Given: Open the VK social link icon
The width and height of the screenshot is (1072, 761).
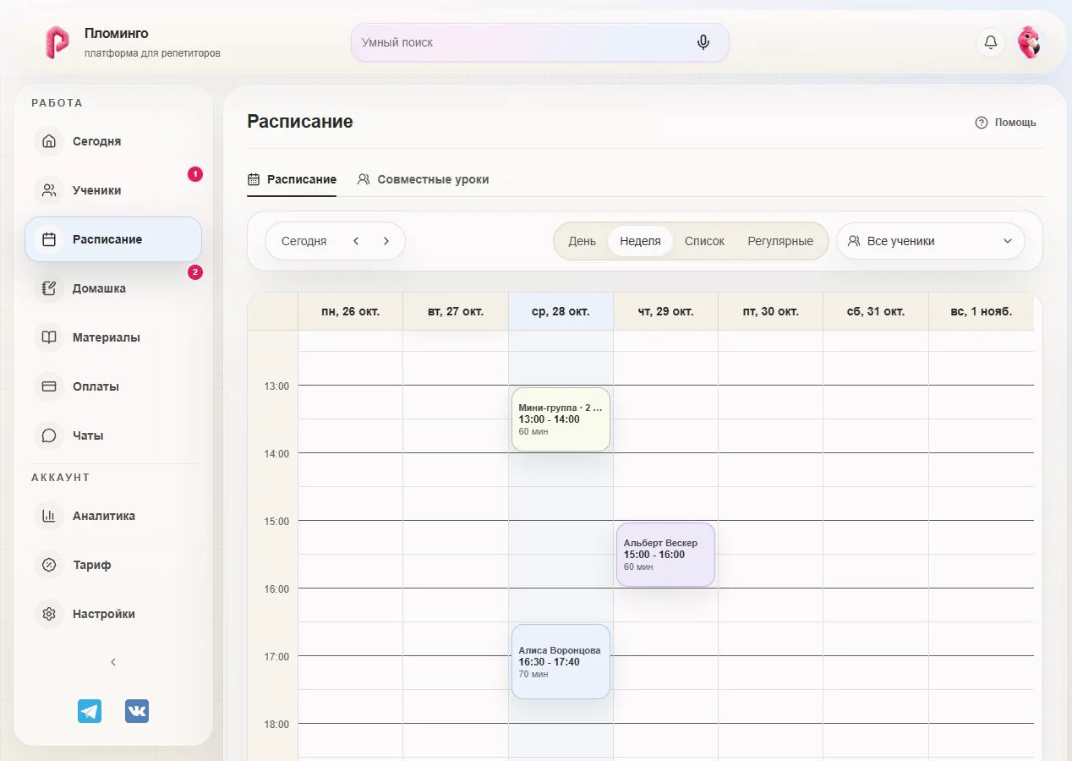Looking at the screenshot, I should pyautogui.click(x=137, y=711).
